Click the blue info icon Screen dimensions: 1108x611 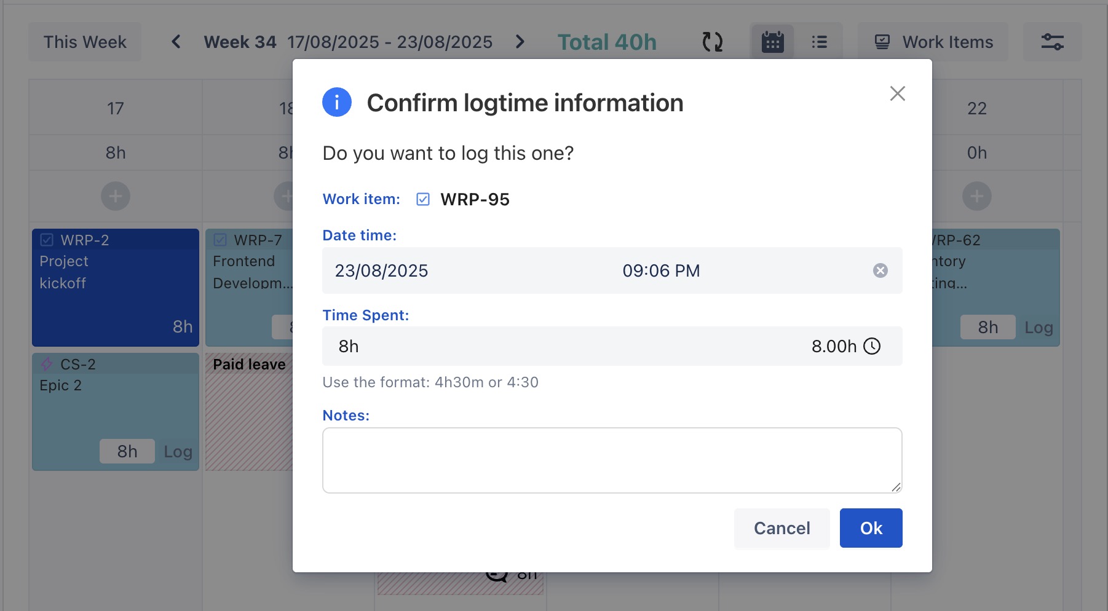(x=337, y=102)
